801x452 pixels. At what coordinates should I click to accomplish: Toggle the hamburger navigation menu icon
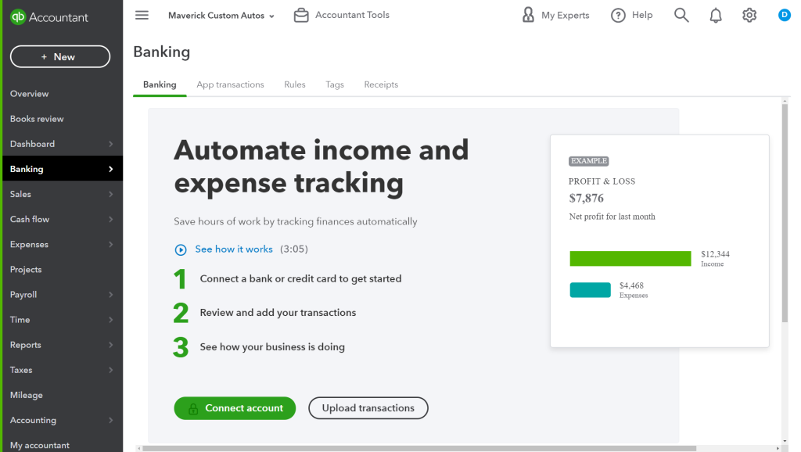pyautogui.click(x=142, y=16)
